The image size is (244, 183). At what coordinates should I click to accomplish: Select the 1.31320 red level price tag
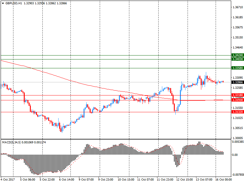tap(238, 112)
